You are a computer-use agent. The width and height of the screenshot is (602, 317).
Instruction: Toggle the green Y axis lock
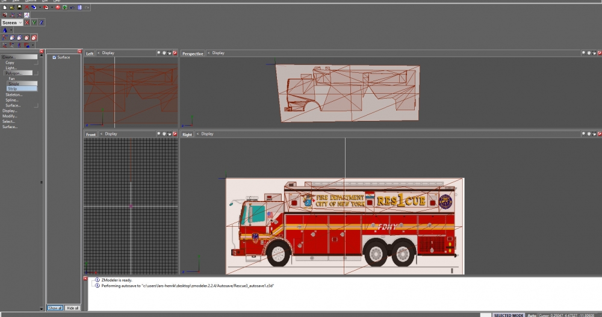coord(34,23)
